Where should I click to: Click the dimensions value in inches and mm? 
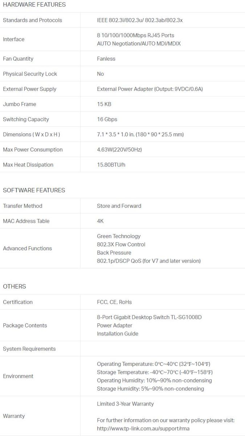coord(140,135)
